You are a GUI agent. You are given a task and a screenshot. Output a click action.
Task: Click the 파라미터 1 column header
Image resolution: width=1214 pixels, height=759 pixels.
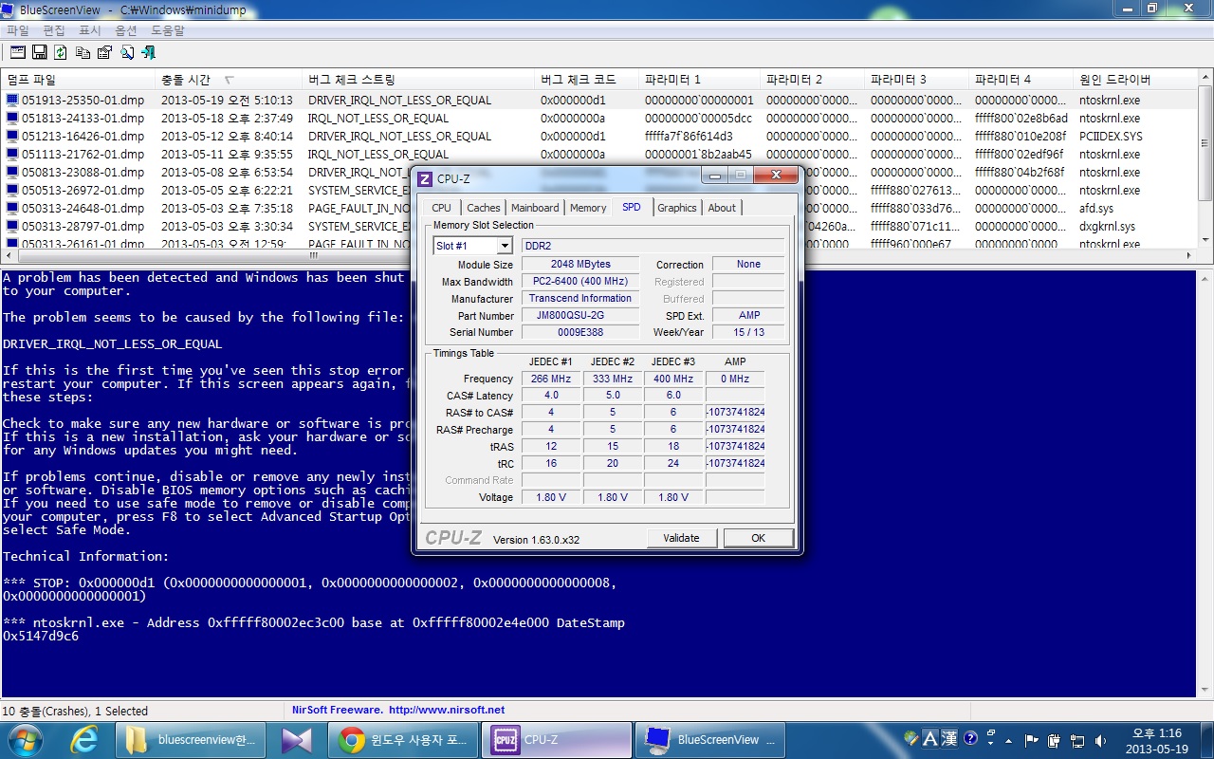[x=700, y=80]
